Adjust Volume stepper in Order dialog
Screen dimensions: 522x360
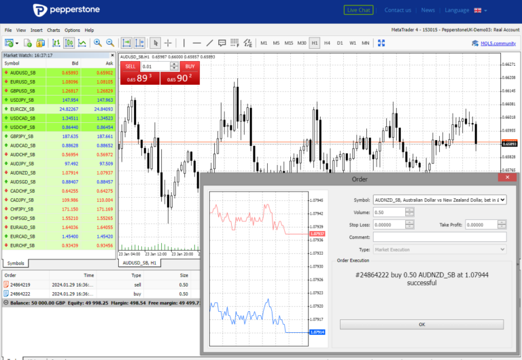click(x=409, y=213)
